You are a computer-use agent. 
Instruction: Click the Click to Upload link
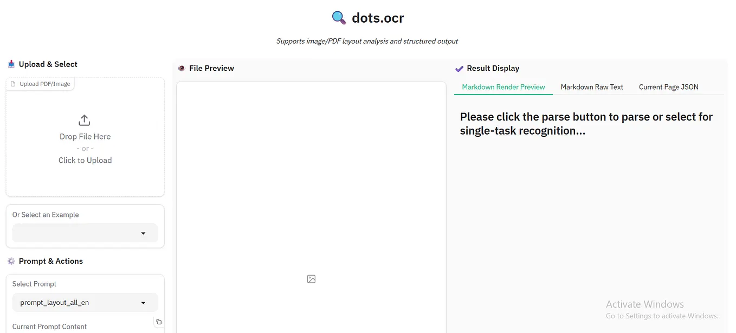click(x=85, y=160)
